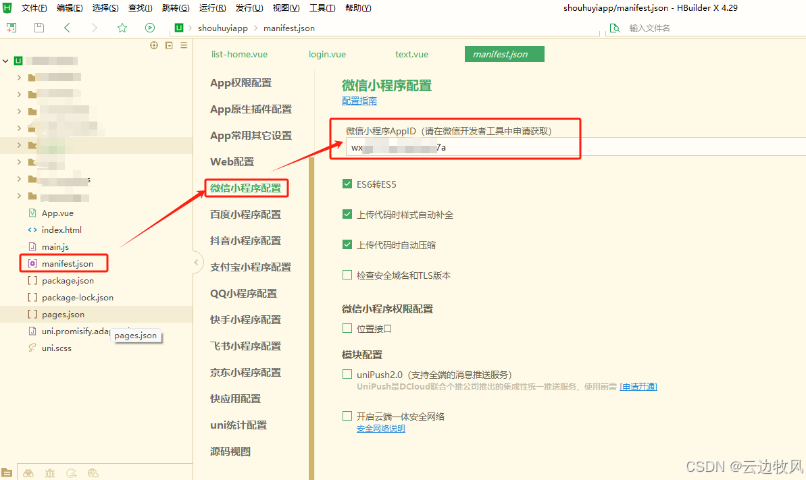Switch to the login.vue tab
806x480 pixels.
(327, 54)
